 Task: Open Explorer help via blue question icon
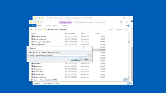coord(128,26)
